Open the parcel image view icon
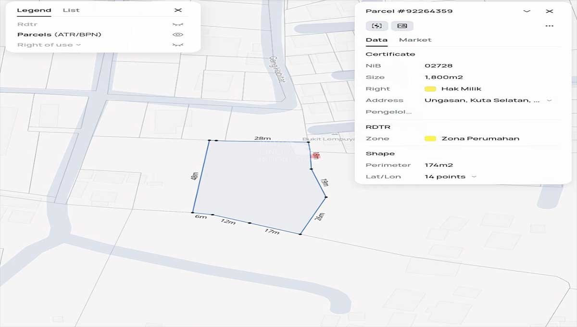The width and height of the screenshot is (577, 327). (402, 26)
